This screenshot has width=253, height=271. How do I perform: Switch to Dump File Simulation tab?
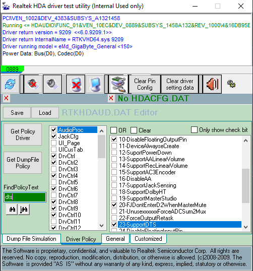point(31,239)
